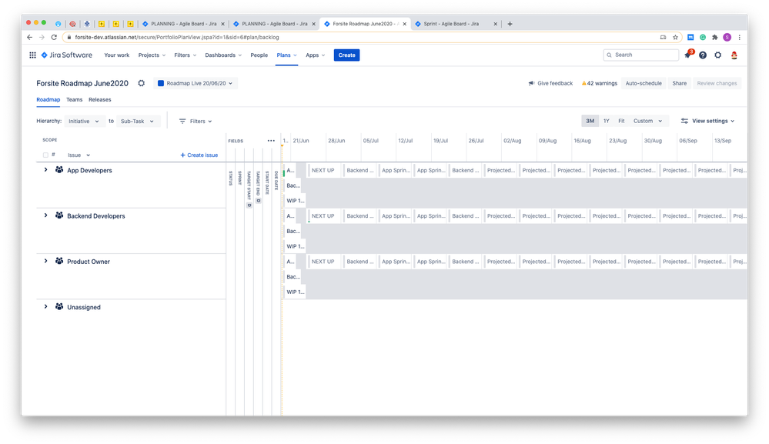Bookmark the page with the star icon

click(675, 37)
